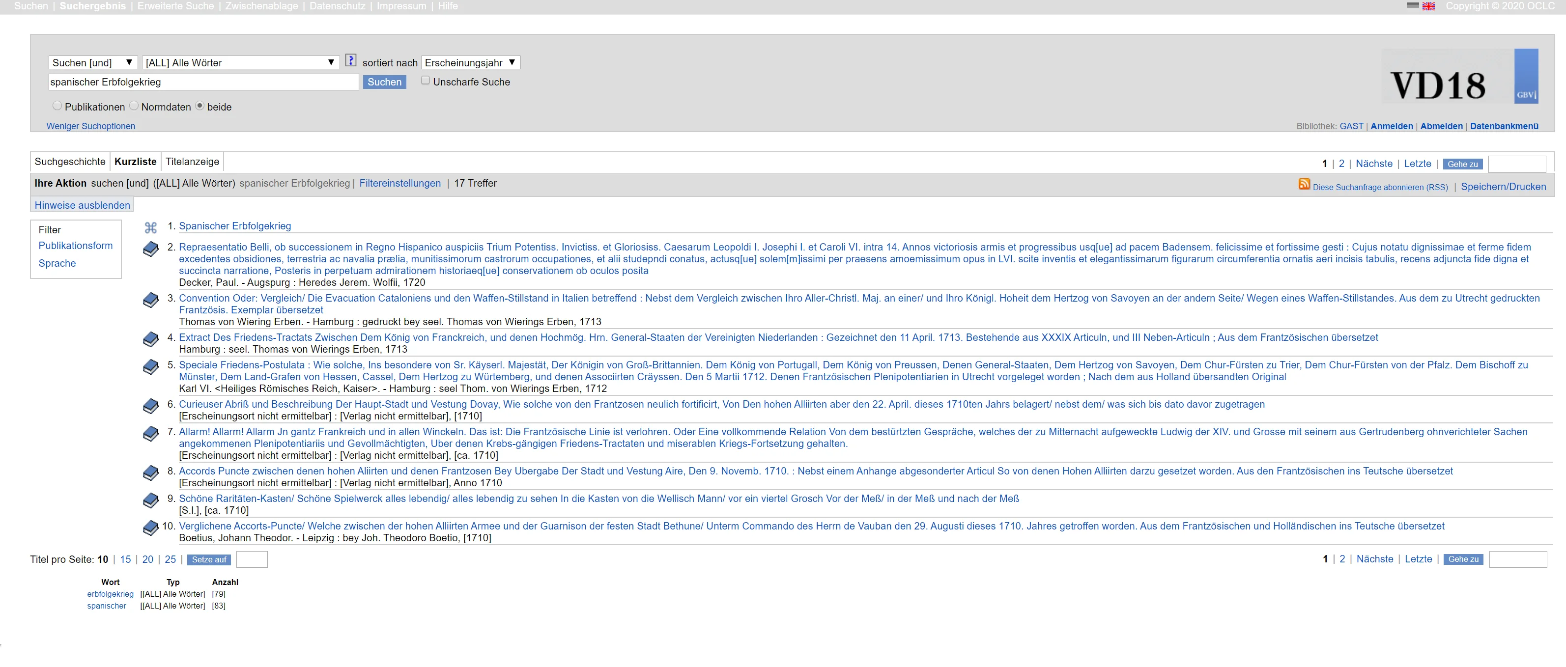The width and height of the screenshot is (1566, 667).
Task: Enable the Unscharfe Suche checkbox
Action: point(426,80)
